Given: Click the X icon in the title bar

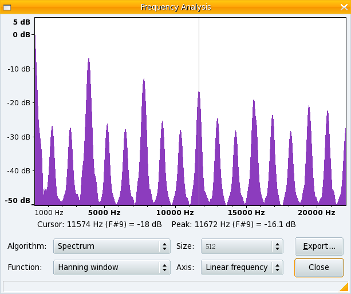Looking at the screenshot, I should [344, 7].
